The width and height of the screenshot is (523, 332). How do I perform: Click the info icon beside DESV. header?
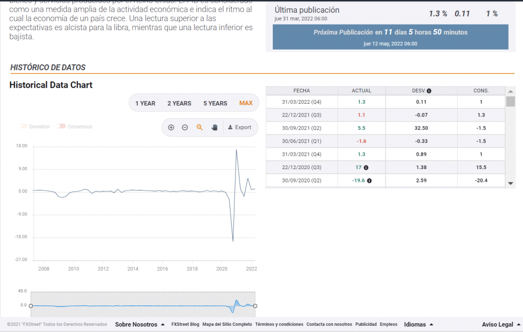[x=429, y=91]
